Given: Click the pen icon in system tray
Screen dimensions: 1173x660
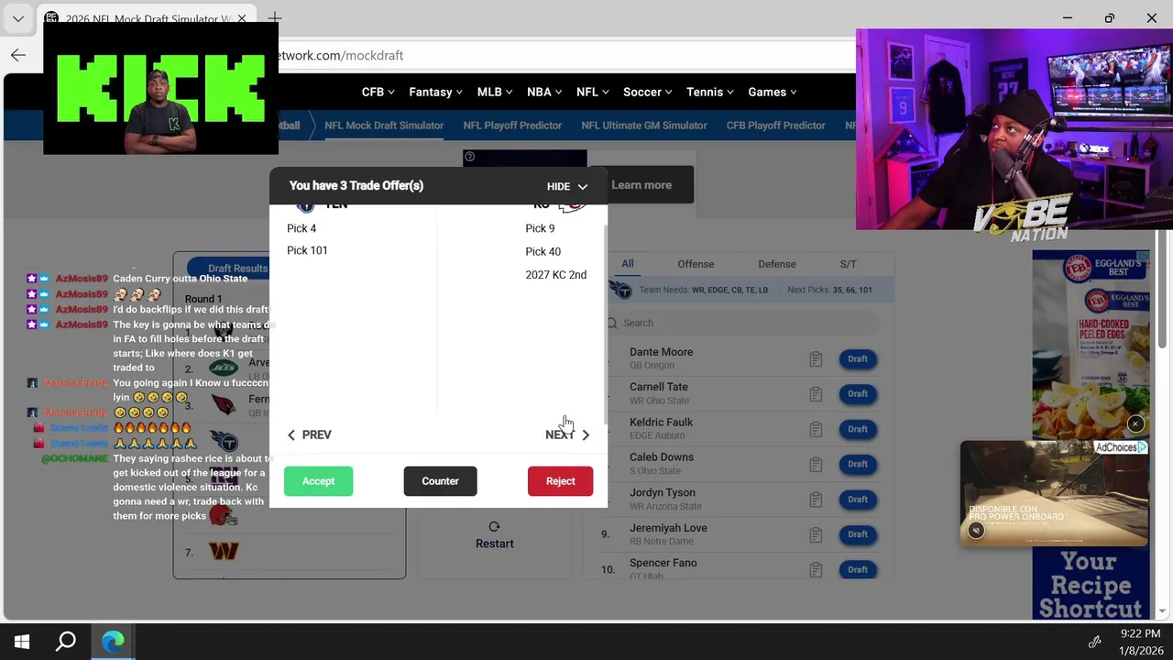Looking at the screenshot, I should [1094, 642].
